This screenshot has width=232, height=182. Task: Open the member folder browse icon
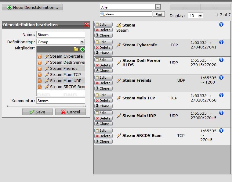76,49
